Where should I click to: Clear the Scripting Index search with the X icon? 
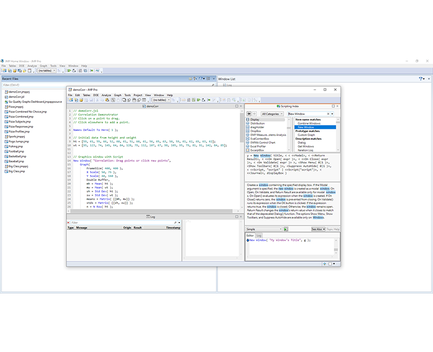[x=327, y=113]
